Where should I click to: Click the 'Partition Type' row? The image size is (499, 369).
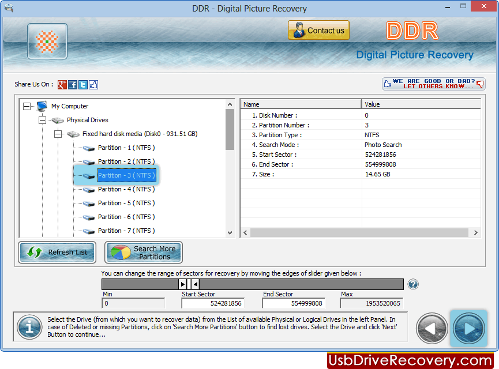(361, 135)
